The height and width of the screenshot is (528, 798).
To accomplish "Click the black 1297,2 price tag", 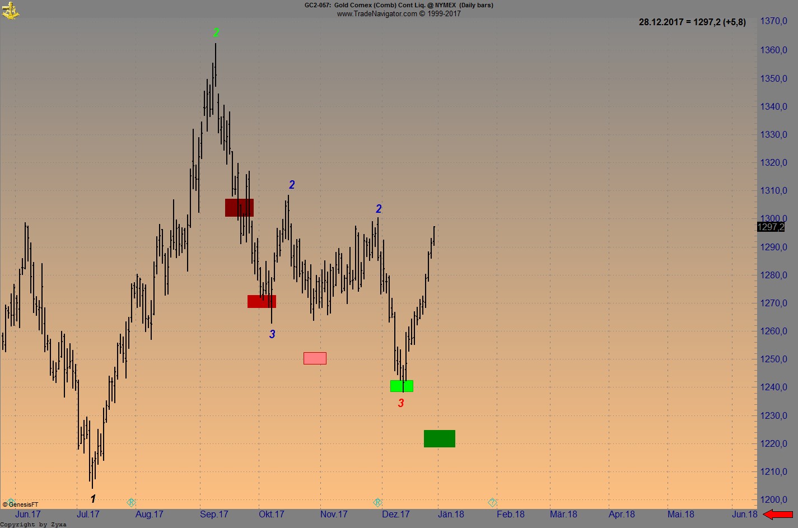I will [769, 227].
